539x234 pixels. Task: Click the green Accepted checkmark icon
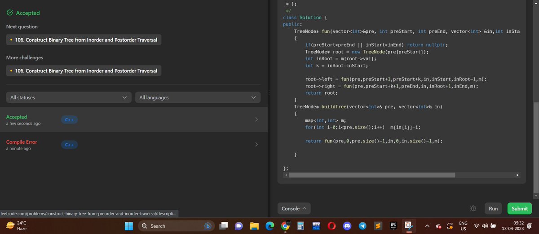[x=9, y=13]
